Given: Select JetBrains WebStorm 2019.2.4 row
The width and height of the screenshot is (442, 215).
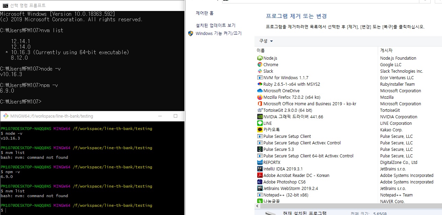Looking at the screenshot, I should click(x=291, y=189).
